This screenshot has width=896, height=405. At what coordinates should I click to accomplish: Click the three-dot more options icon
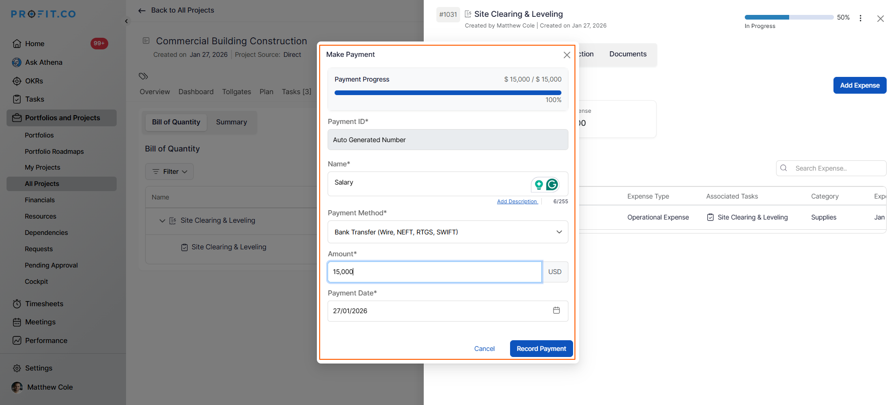pyautogui.click(x=861, y=18)
